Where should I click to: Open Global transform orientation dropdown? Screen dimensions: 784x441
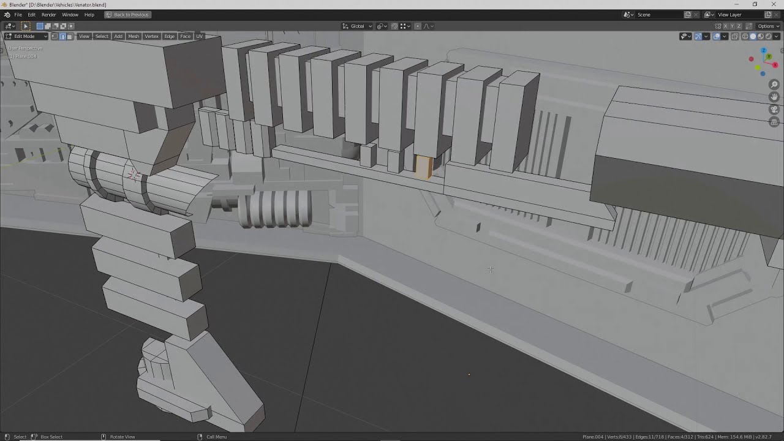(x=357, y=26)
